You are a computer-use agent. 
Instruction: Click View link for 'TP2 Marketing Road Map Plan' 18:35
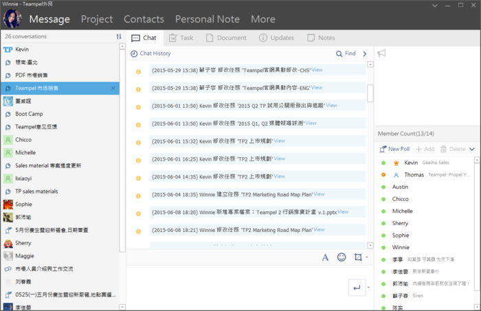tap(319, 194)
